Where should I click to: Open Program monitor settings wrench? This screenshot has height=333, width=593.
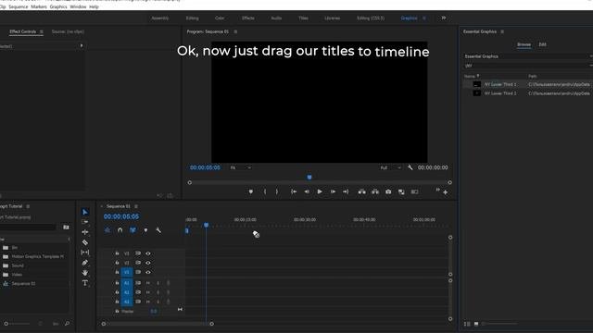[x=410, y=167]
